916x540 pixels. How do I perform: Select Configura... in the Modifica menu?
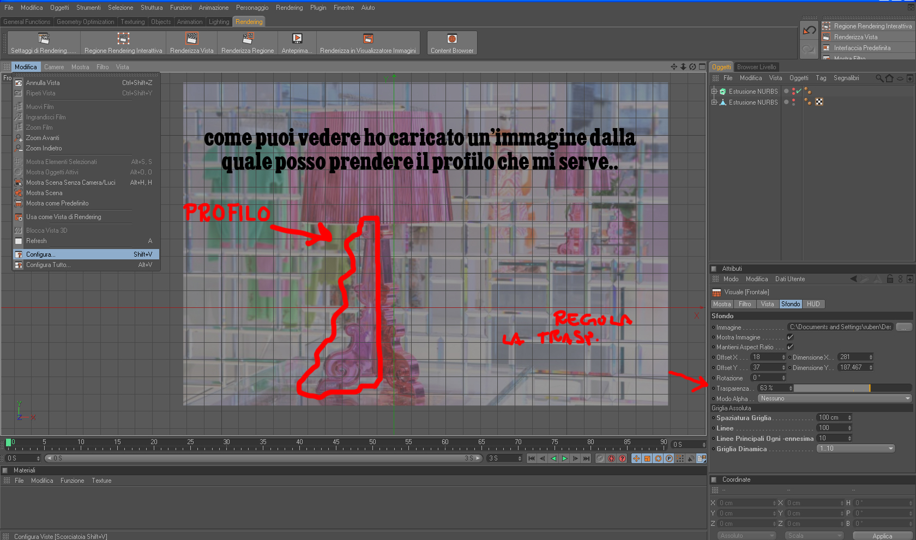coord(86,254)
